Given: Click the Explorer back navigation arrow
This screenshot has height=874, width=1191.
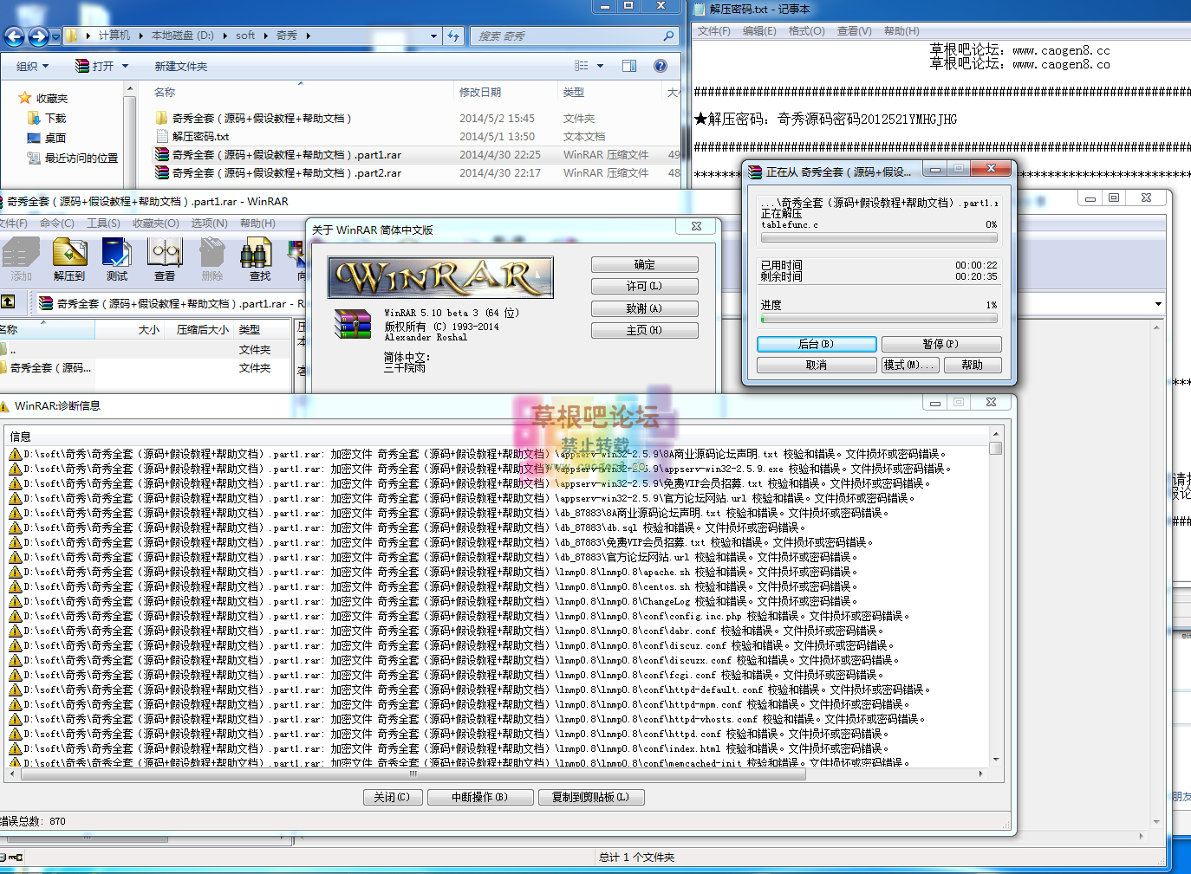Looking at the screenshot, I should tap(15, 36).
